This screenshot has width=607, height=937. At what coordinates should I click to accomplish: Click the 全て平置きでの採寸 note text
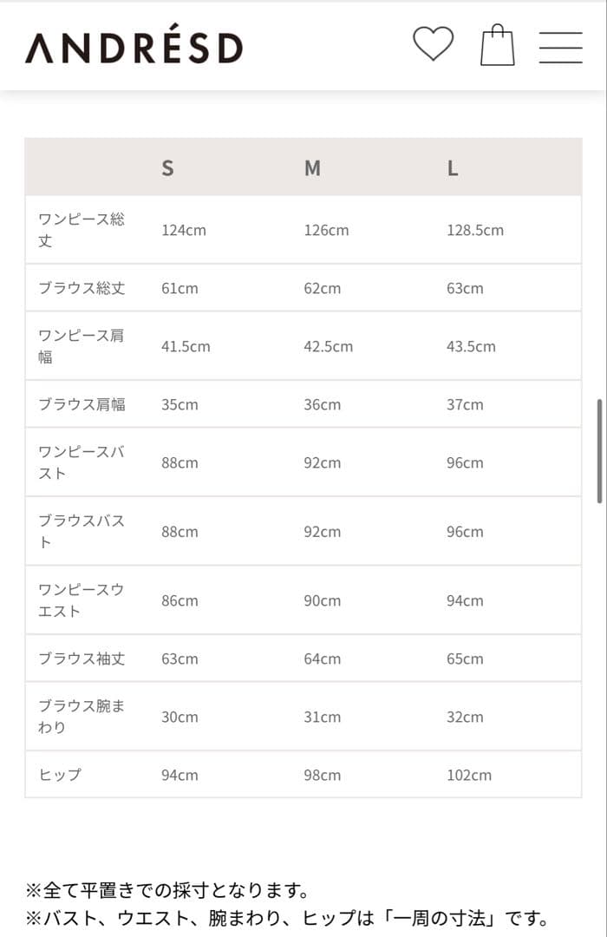point(166,890)
